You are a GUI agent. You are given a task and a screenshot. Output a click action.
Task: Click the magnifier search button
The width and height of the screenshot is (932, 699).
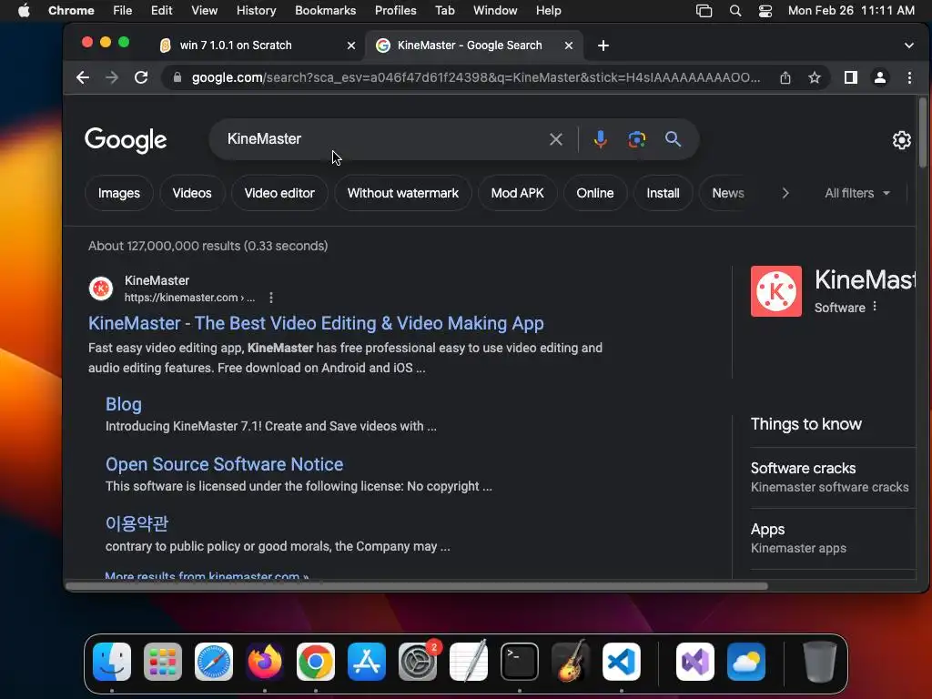pos(673,139)
